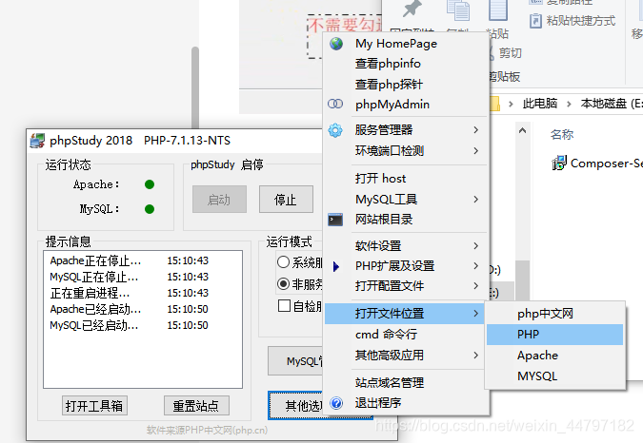Click the 打开工具箱 button

pyautogui.click(x=94, y=405)
